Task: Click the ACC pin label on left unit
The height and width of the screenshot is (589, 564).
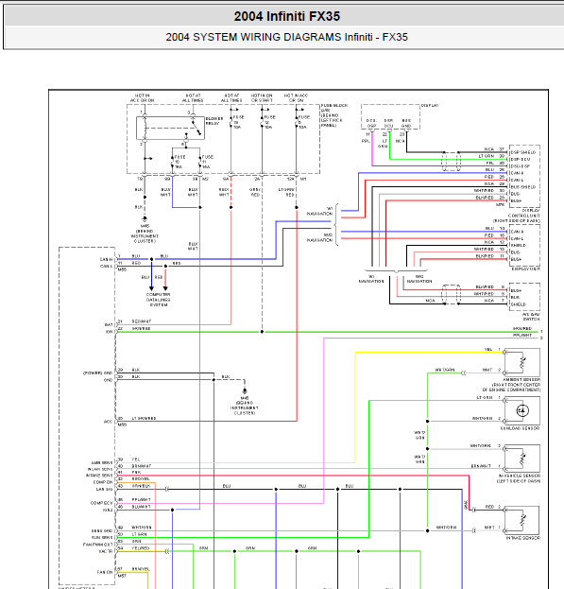Action: pos(108,422)
